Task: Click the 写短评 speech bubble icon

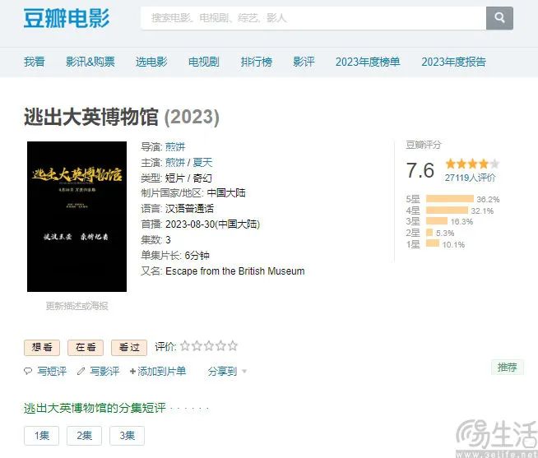Action: click(28, 371)
